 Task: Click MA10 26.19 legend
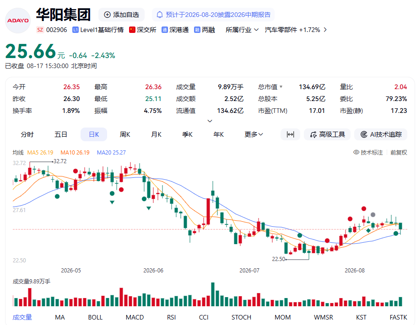(75, 152)
